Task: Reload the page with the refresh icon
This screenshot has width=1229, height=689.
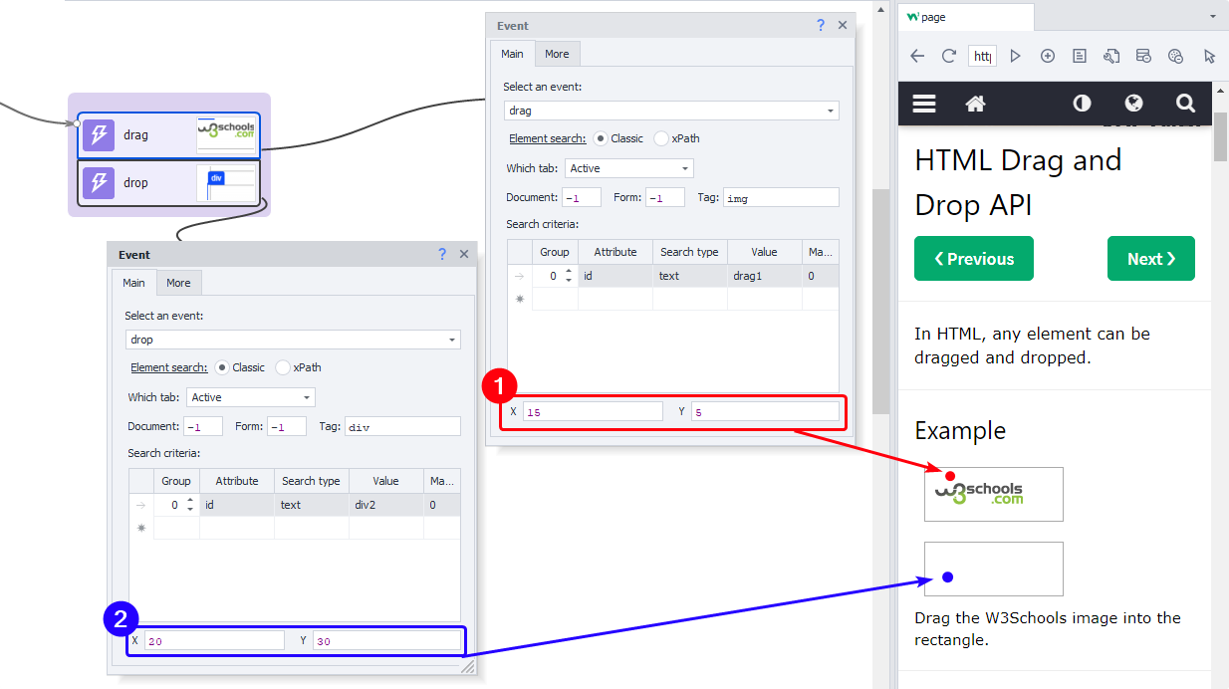Action: (x=949, y=57)
